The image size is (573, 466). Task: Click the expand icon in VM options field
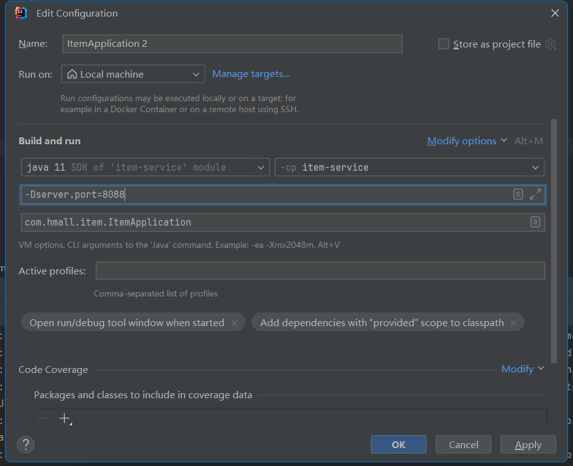(x=535, y=194)
